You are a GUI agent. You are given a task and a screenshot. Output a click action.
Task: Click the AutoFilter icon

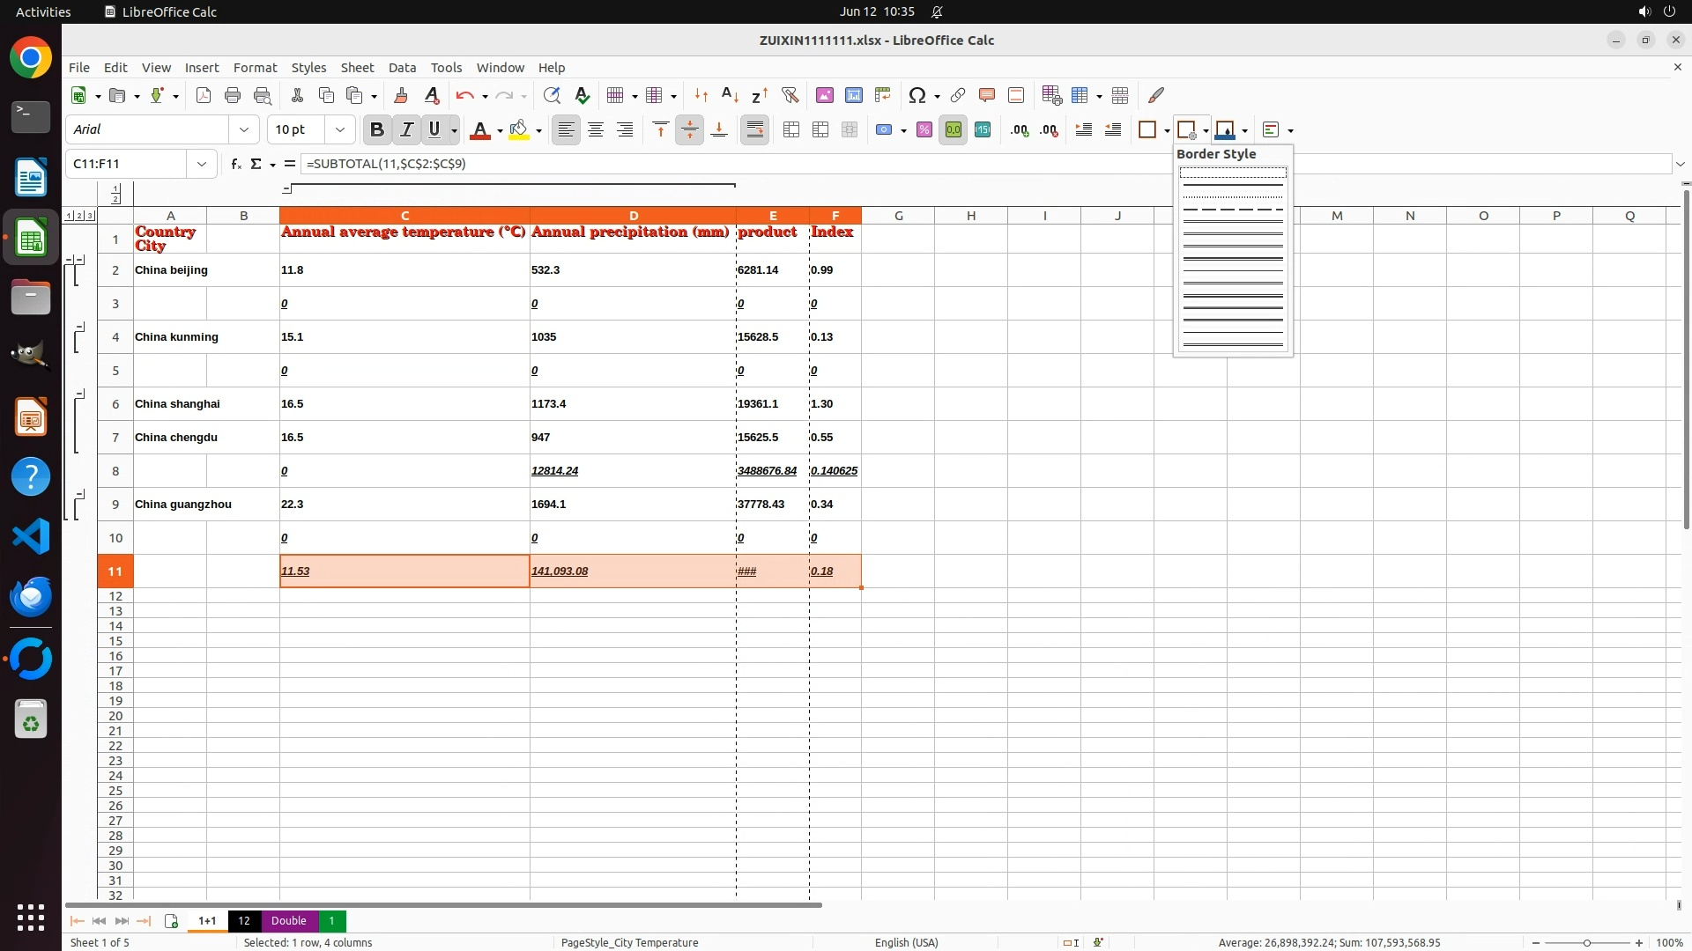(790, 95)
